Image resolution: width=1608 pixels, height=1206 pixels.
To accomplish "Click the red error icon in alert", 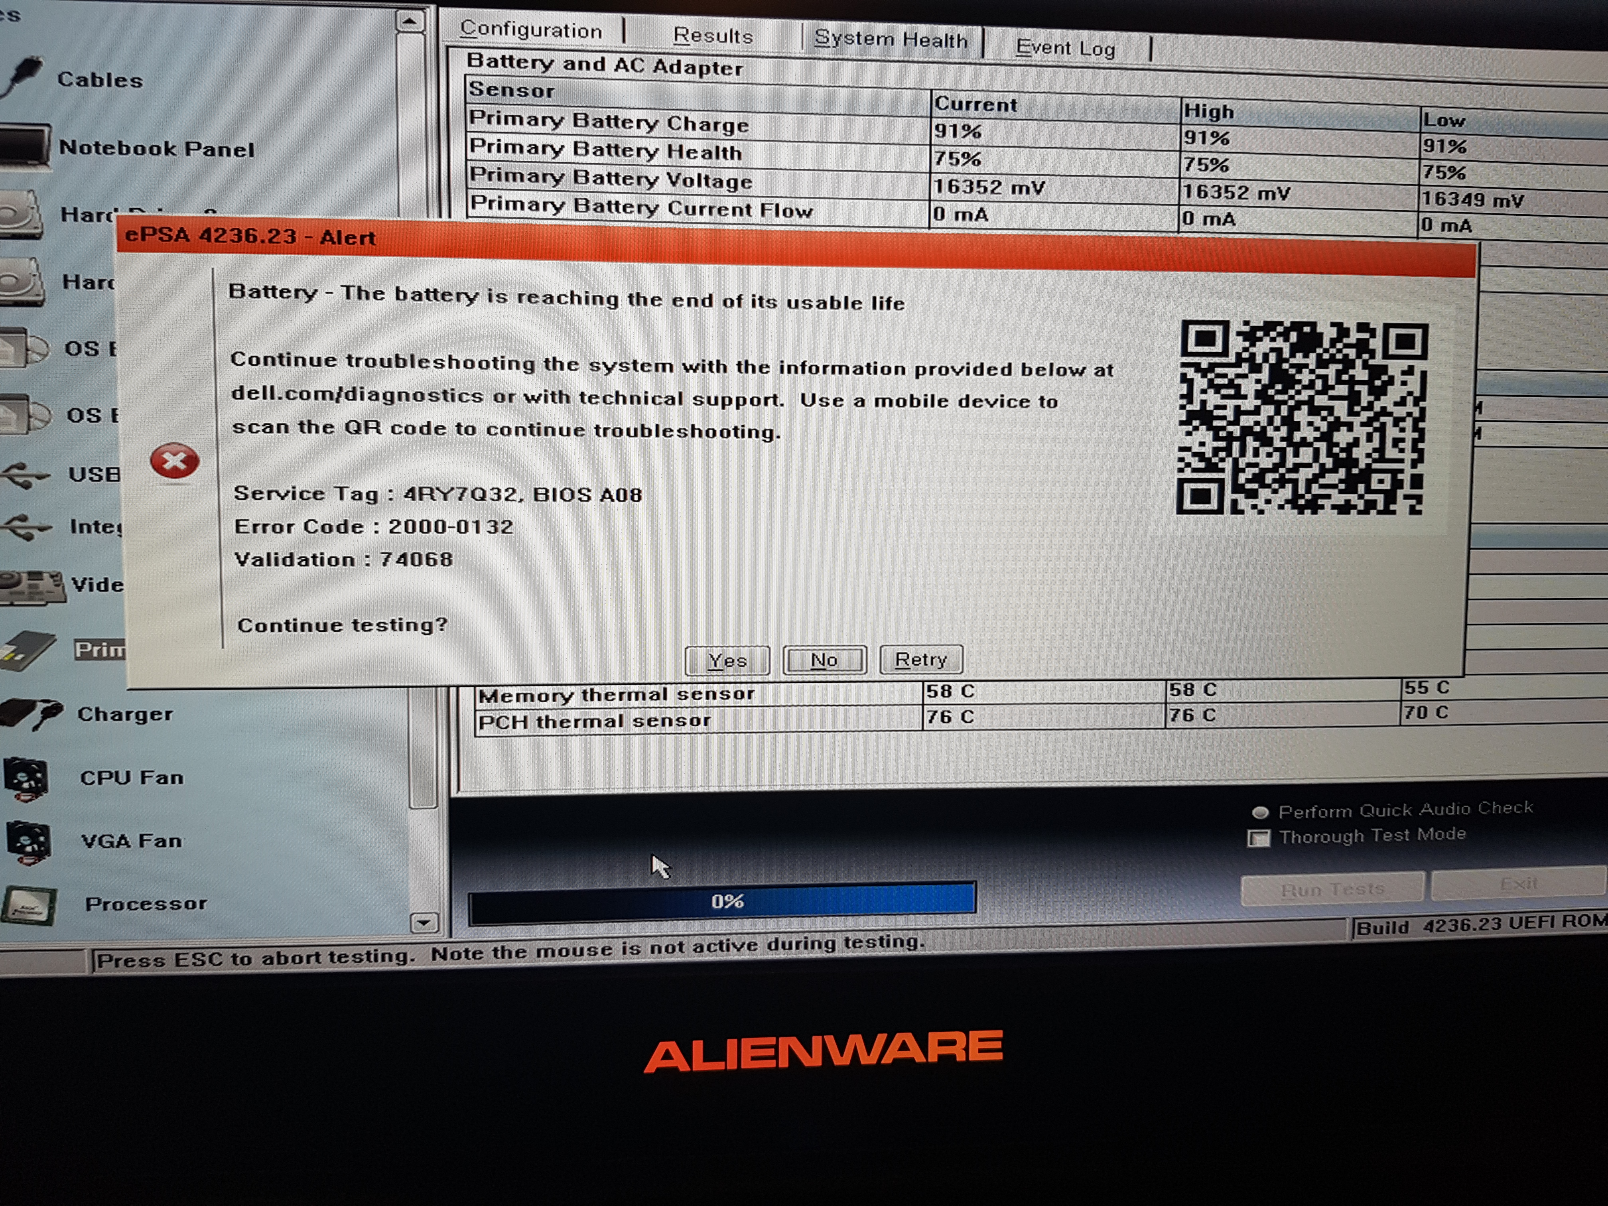I will (174, 461).
